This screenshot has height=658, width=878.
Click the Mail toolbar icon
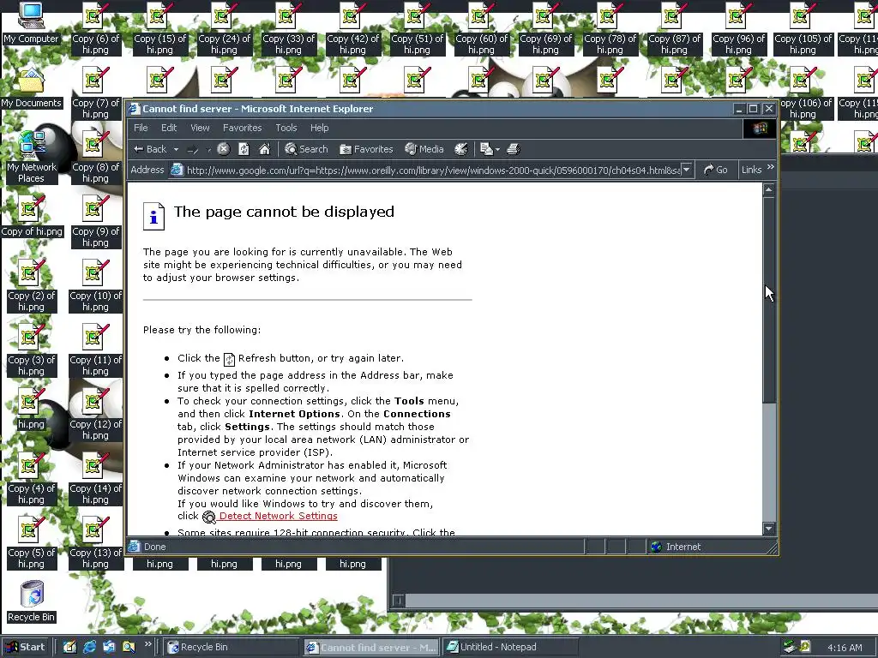point(486,149)
